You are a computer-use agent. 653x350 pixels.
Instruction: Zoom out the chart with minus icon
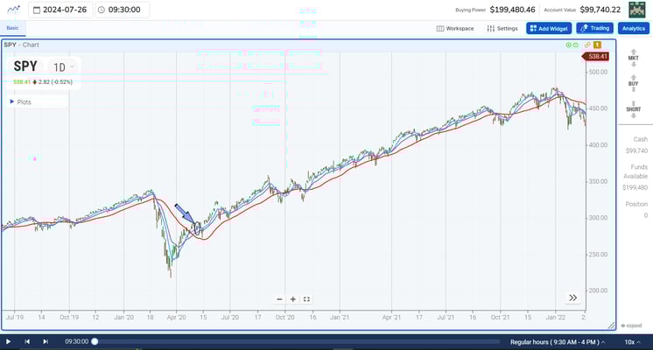[x=279, y=299]
